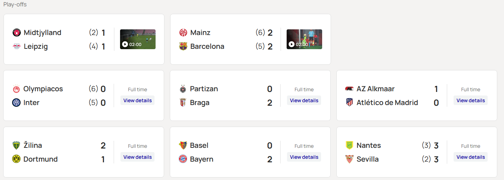View details for Žilina vs Dortmund
Screen dimensions: 504x180
(x=137, y=157)
